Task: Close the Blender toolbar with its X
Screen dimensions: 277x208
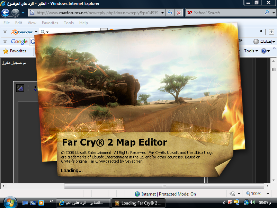Action: coord(5,32)
